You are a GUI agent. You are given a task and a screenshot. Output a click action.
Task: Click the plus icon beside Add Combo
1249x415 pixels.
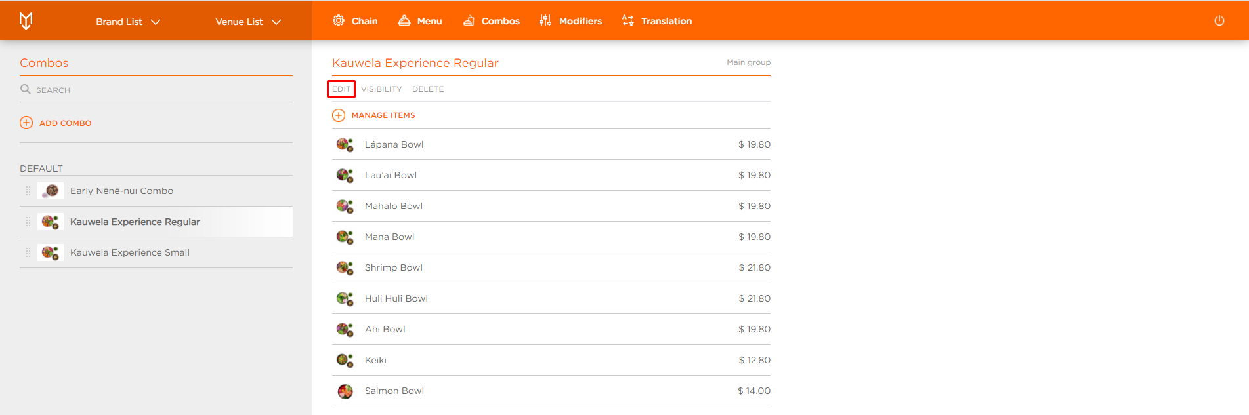pyautogui.click(x=26, y=123)
